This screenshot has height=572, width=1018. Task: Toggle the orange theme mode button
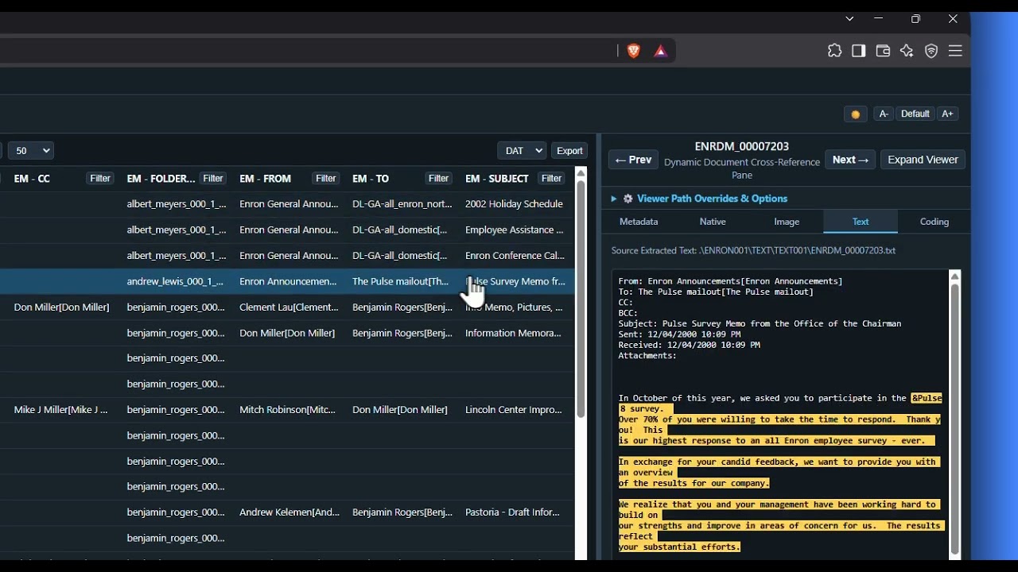pyautogui.click(x=856, y=114)
